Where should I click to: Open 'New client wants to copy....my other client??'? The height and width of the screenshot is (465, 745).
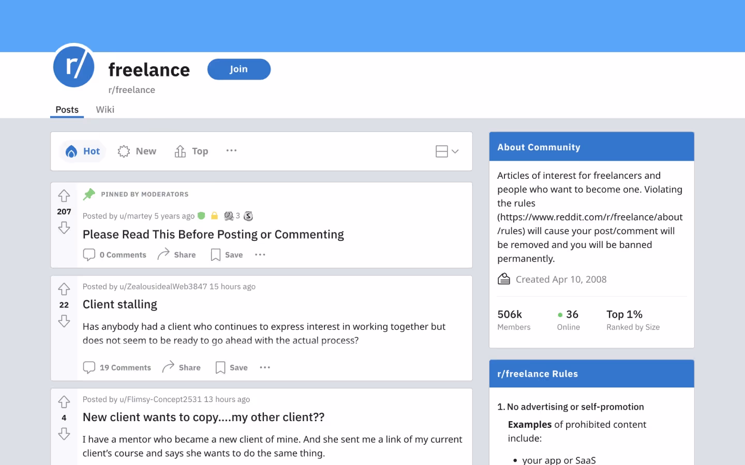(203, 417)
